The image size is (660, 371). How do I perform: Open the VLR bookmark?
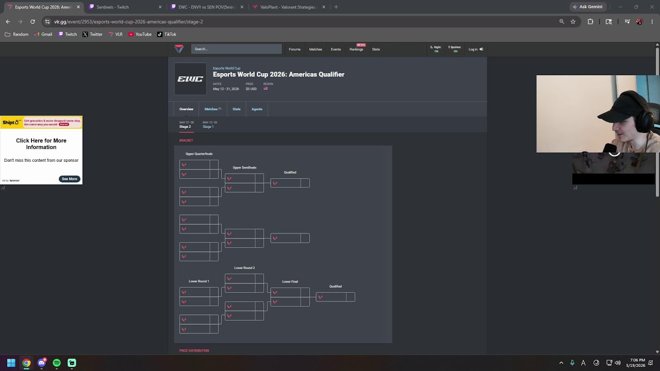pos(115,35)
